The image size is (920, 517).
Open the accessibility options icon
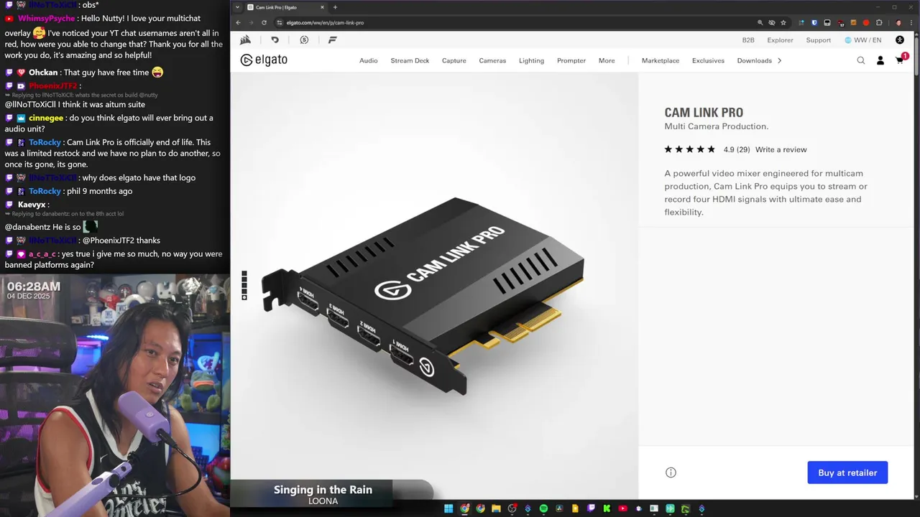tap(900, 40)
